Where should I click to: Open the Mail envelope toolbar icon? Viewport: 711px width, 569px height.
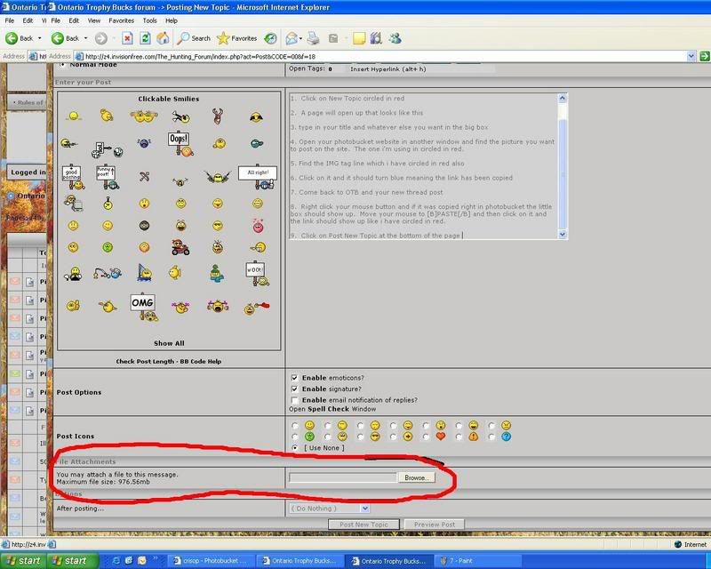pyautogui.click(x=292, y=38)
